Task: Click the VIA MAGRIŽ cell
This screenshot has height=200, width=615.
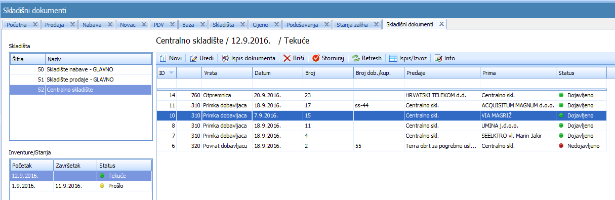Action: 518,115
